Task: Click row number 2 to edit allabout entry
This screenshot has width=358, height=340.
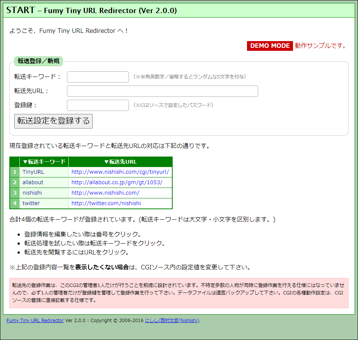Action: [14, 182]
